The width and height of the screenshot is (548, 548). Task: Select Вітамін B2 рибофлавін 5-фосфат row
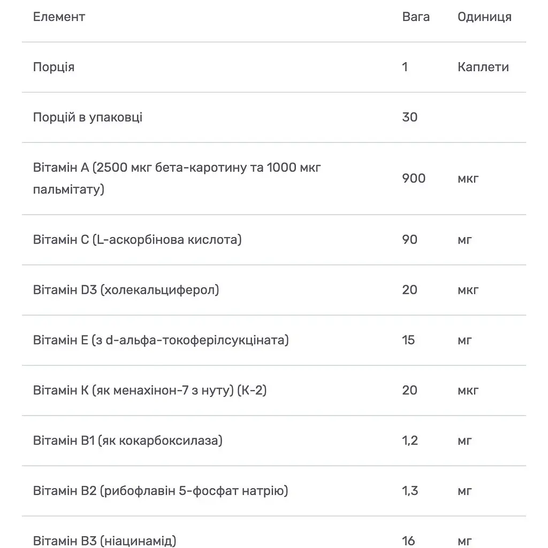coord(274,491)
